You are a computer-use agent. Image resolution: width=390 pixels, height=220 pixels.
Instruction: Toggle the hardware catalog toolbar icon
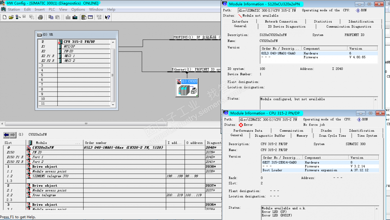click(x=84, y=17)
